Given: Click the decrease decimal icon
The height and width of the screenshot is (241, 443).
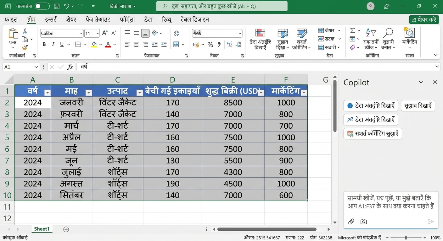Looking at the screenshot, I should [x=238, y=45].
